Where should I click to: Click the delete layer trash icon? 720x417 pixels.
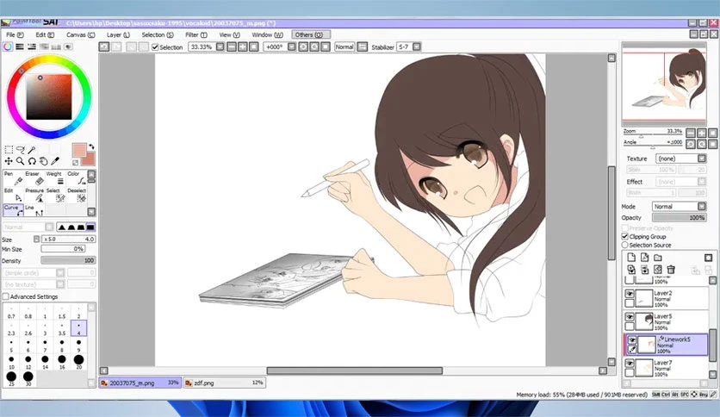pyautogui.click(x=671, y=270)
